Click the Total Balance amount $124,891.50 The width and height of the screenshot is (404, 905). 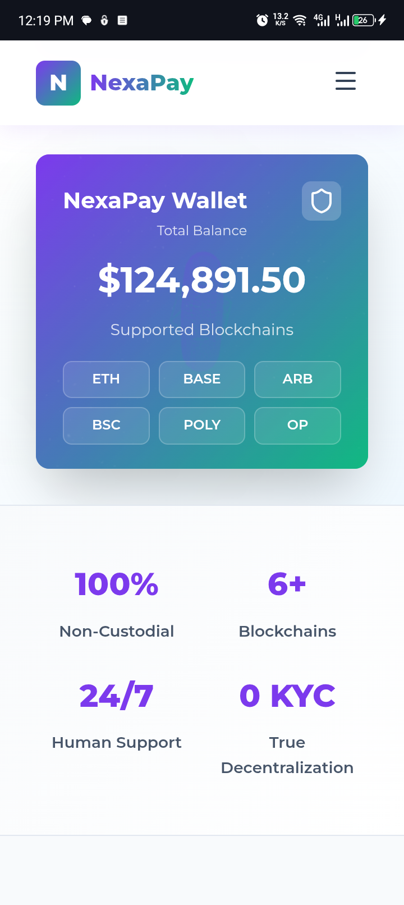(x=202, y=279)
